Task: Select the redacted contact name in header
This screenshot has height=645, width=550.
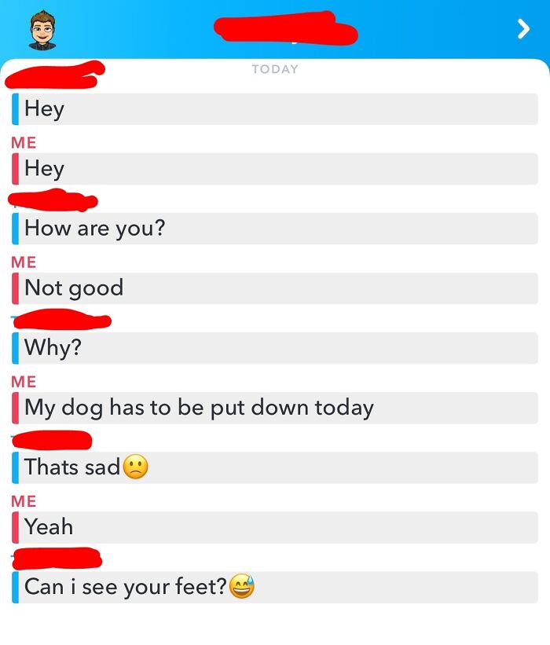Action: [285, 28]
